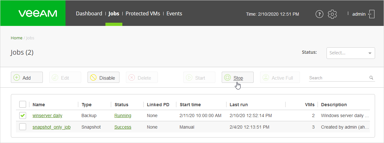Open the winserver daily job link

coord(47,115)
